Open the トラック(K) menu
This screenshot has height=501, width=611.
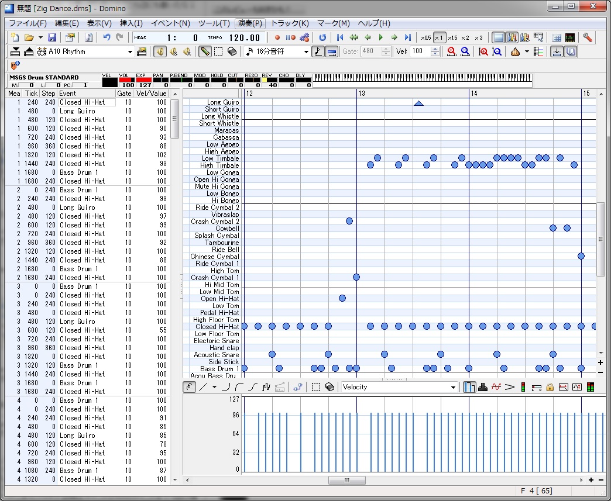click(290, 23)
